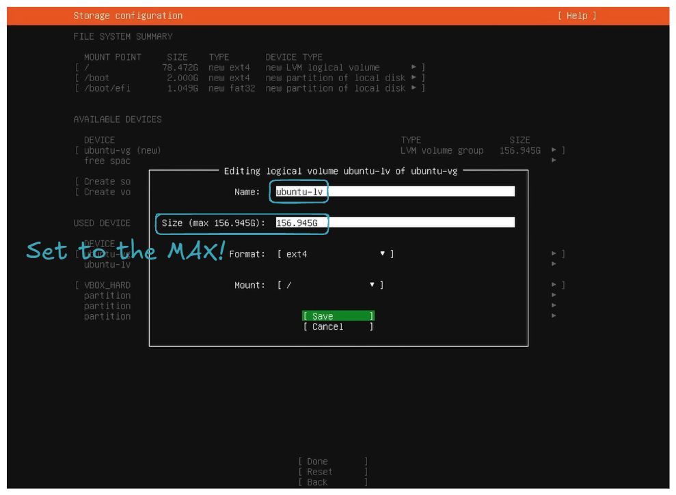Image resolution: width=676 pixels, height=495 pixels.
Task: Click the Done button at bottom
Action: [332, 462]
